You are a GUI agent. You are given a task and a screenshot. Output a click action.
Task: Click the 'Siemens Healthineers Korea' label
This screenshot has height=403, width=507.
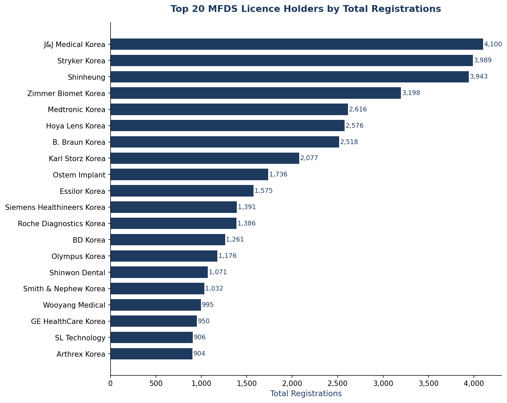pos(55,207)
